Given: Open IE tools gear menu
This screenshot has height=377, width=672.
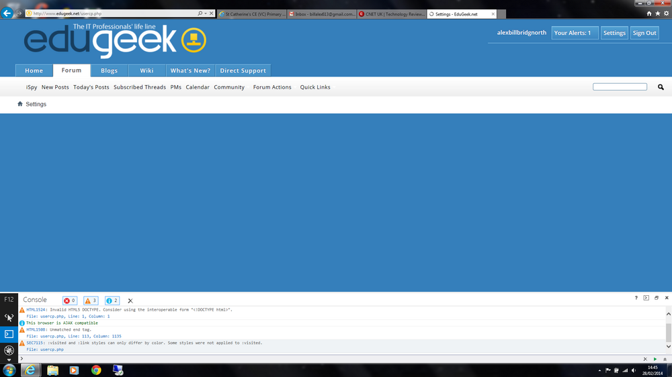Looking at the screenshot, I should [x=666, y=13].
